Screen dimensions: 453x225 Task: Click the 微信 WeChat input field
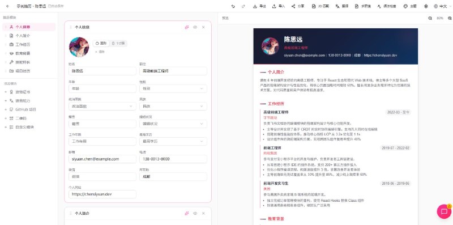102,177
